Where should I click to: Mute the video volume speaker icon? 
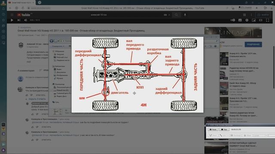pyautogui.click(x=26, y=20)
